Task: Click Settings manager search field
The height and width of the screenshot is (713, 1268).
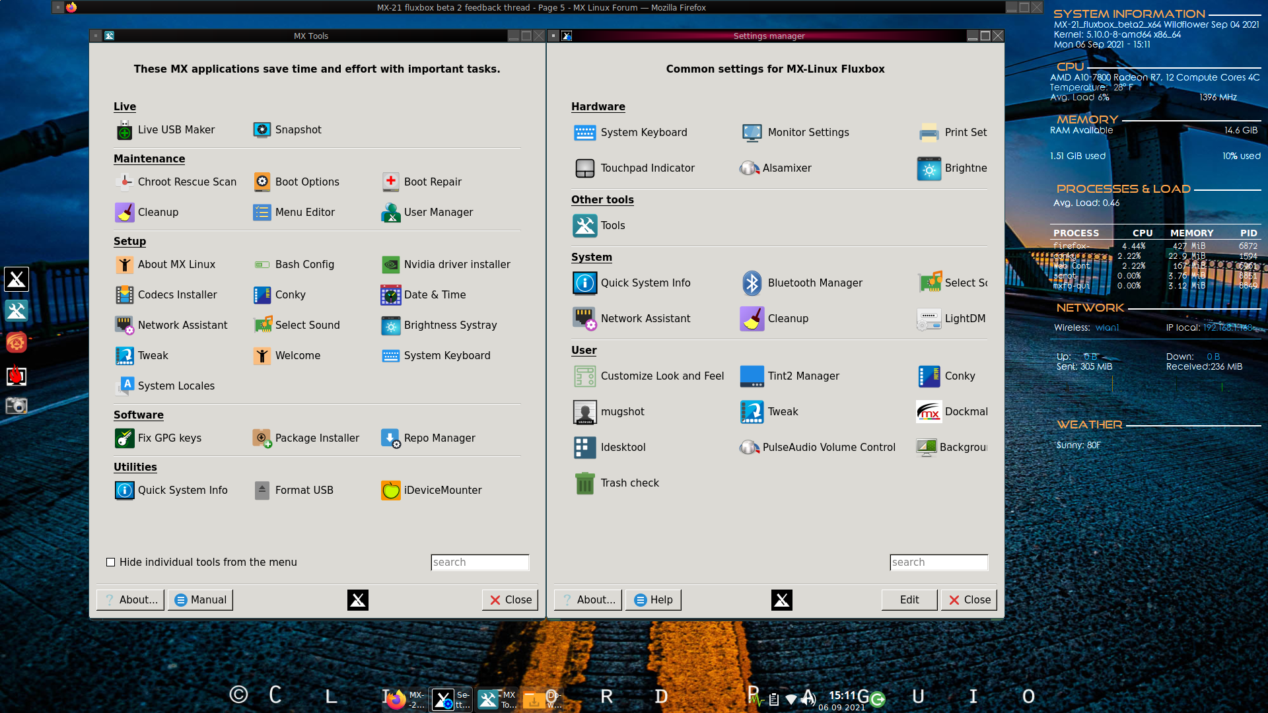Action: tap(939, 562)
